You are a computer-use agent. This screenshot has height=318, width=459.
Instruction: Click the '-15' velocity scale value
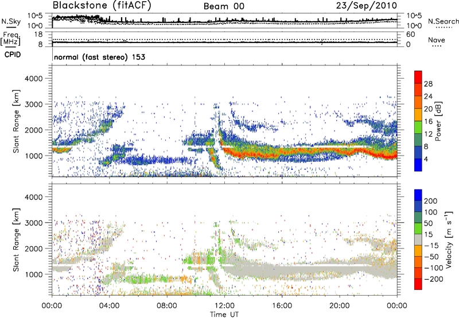coord(431,246)
